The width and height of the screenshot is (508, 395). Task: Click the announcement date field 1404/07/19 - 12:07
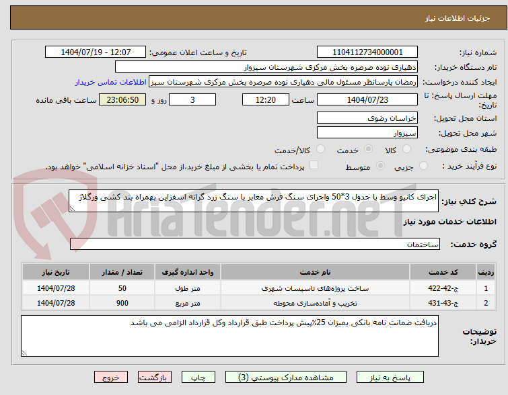[x=96, y=52]
